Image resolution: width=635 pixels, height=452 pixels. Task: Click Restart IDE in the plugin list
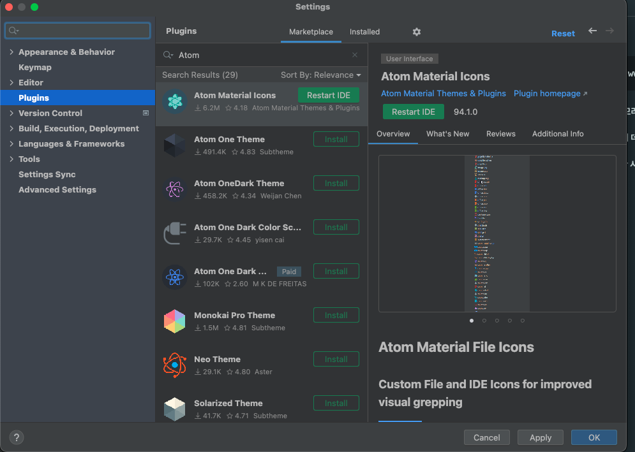[x=329, y=95]
